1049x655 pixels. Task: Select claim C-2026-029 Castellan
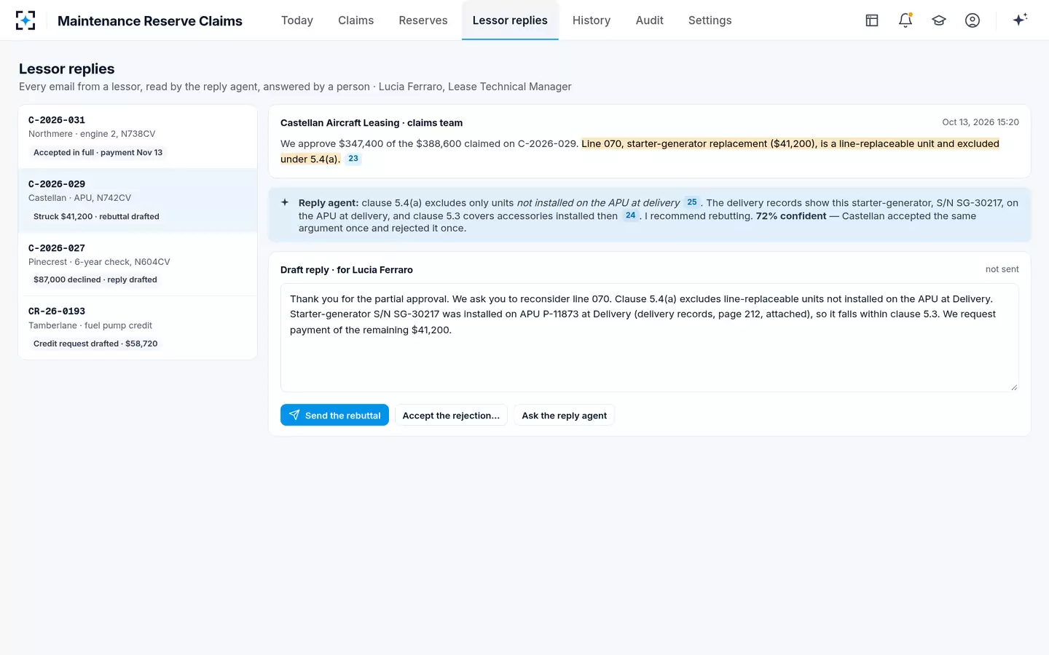pyautogui.click(x=138, y=201)
